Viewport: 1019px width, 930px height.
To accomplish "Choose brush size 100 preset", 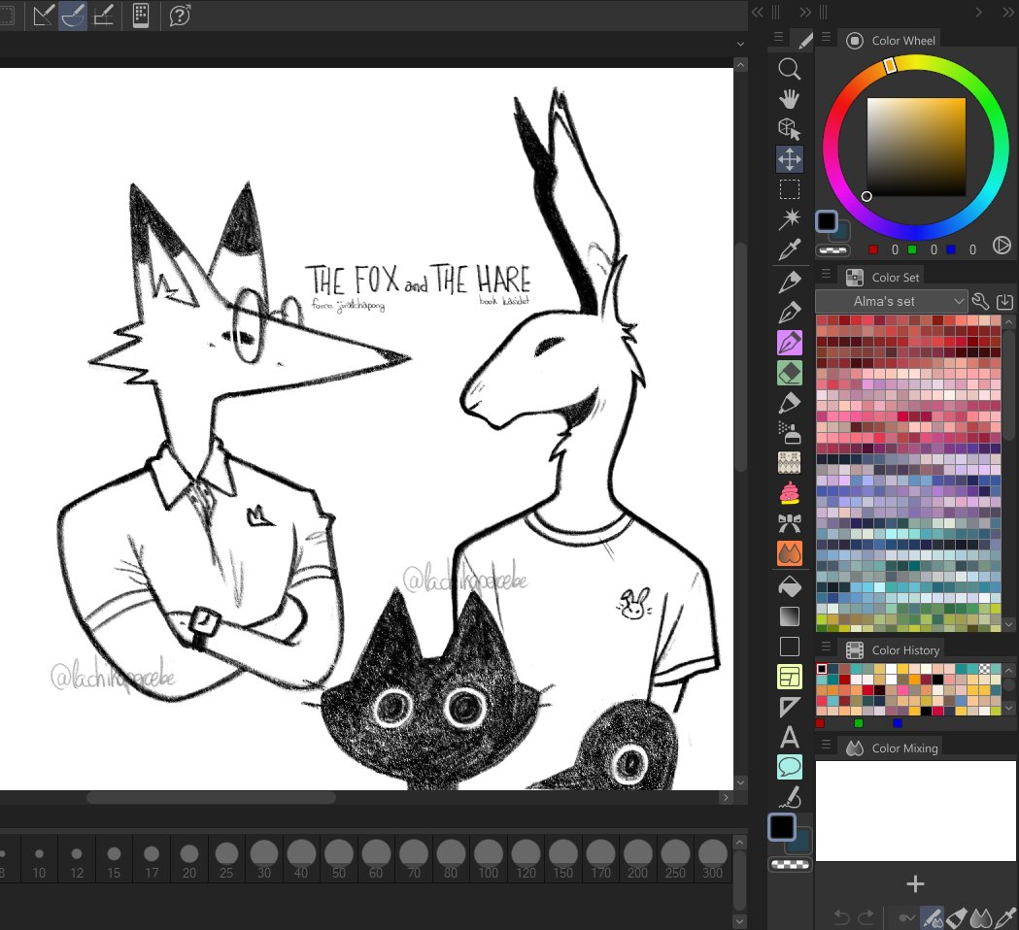I will click(x=488, y=858).
